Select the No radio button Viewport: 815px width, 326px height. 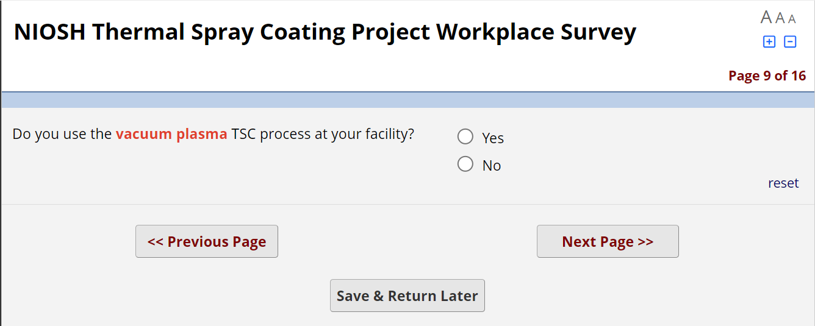click(x=465, y=164)
